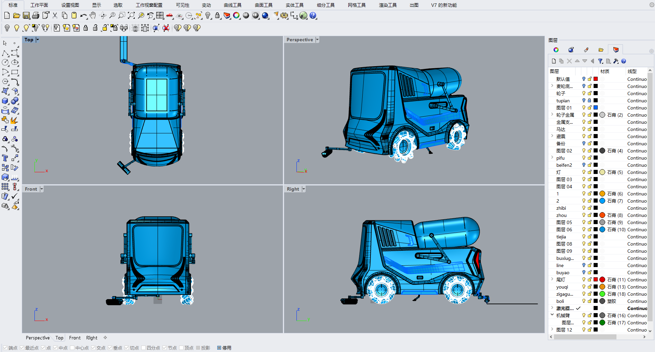This screenshot has height=352, width=655.
Task: Switch to the Front viewport tab at bottom
Action: pos(75,338)
